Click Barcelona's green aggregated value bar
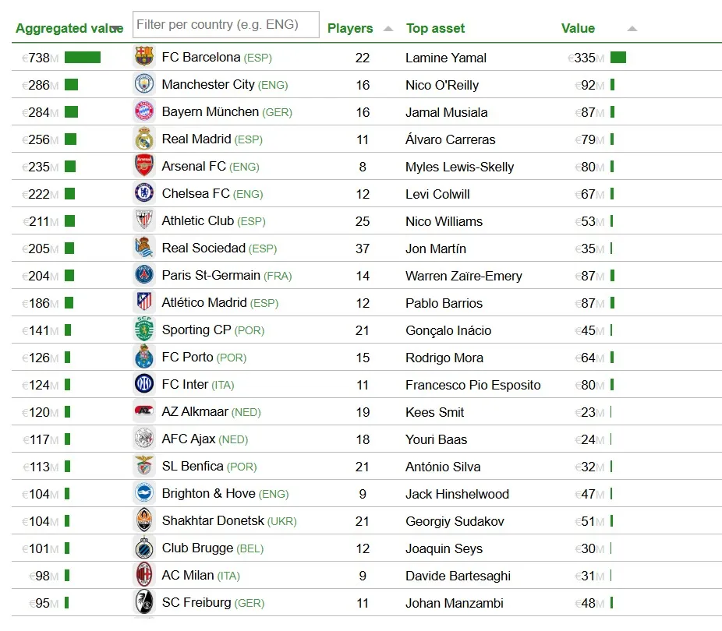The image size is (722, 631). 83,57
